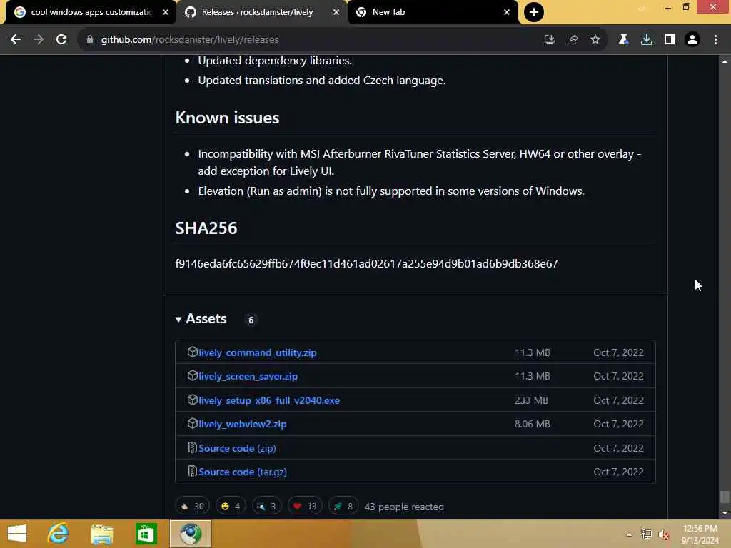Click the site lock icon
731x548 pixels.
click(x=90, y=40)
